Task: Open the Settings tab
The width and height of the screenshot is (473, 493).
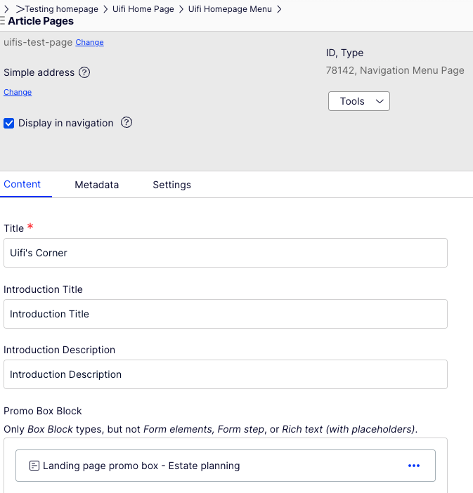Action: tap(171, 185)
